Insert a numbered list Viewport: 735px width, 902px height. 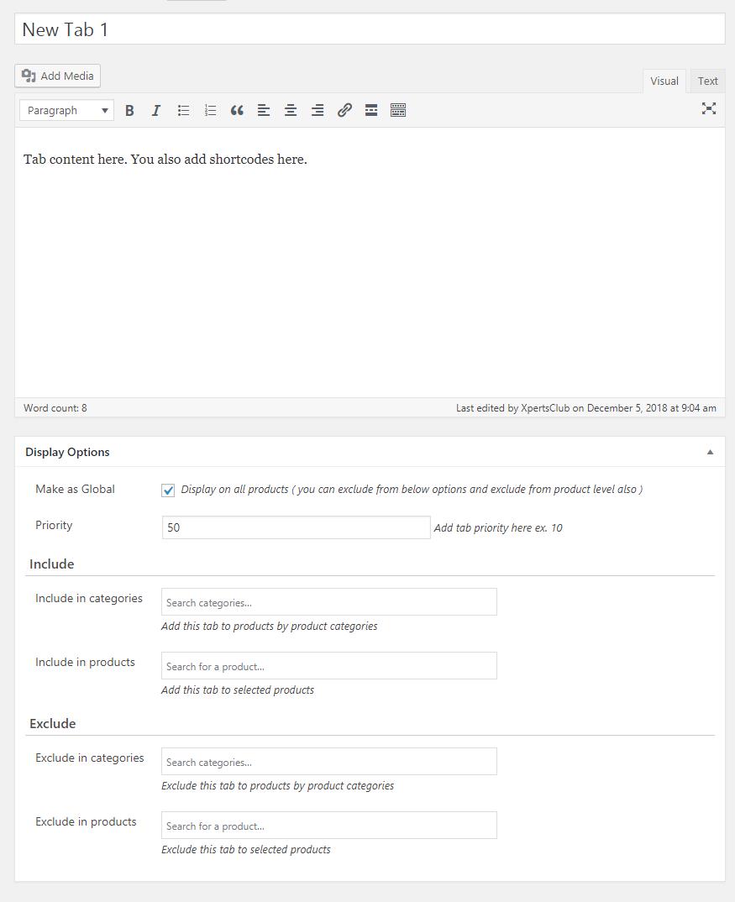(x=210, y=111)
